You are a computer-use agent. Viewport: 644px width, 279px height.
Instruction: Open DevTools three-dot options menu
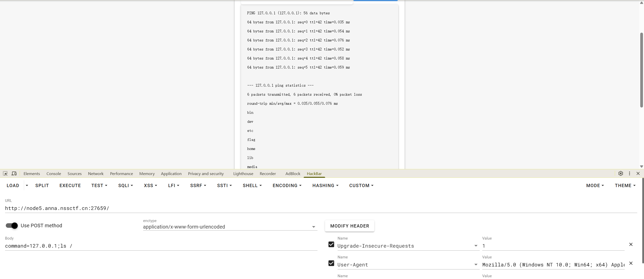tap(629, 174)
